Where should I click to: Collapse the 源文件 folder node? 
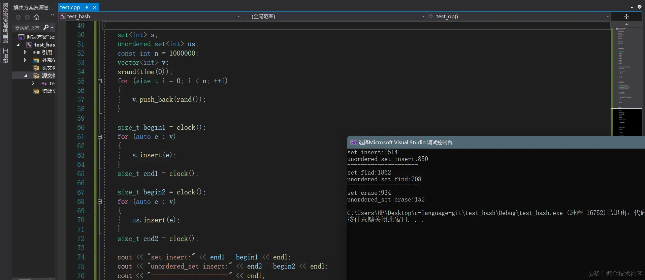26,76
